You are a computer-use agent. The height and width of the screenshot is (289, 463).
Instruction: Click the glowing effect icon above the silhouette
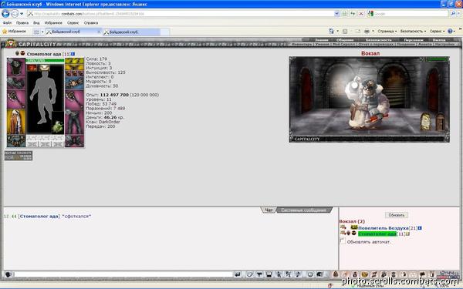[45, 68]
